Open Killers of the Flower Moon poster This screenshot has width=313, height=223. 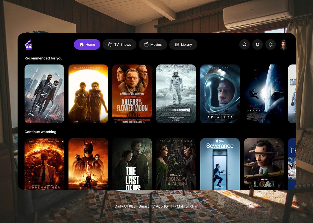click(x=132, y=94)
